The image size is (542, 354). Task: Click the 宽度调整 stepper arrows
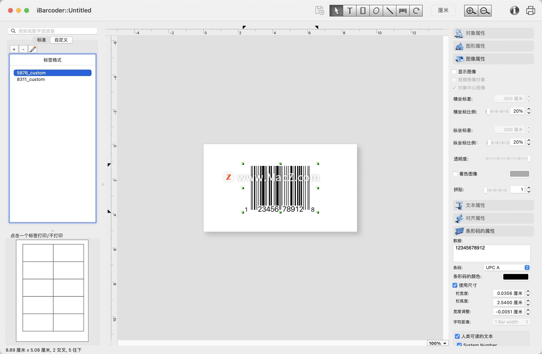528,312
